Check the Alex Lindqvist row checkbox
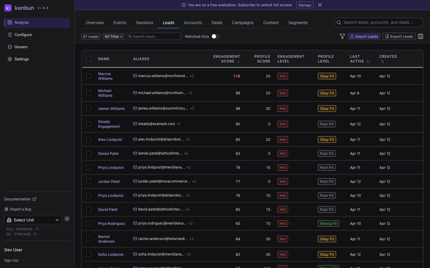Screen dimensions: 430x268 click(89, 140)
